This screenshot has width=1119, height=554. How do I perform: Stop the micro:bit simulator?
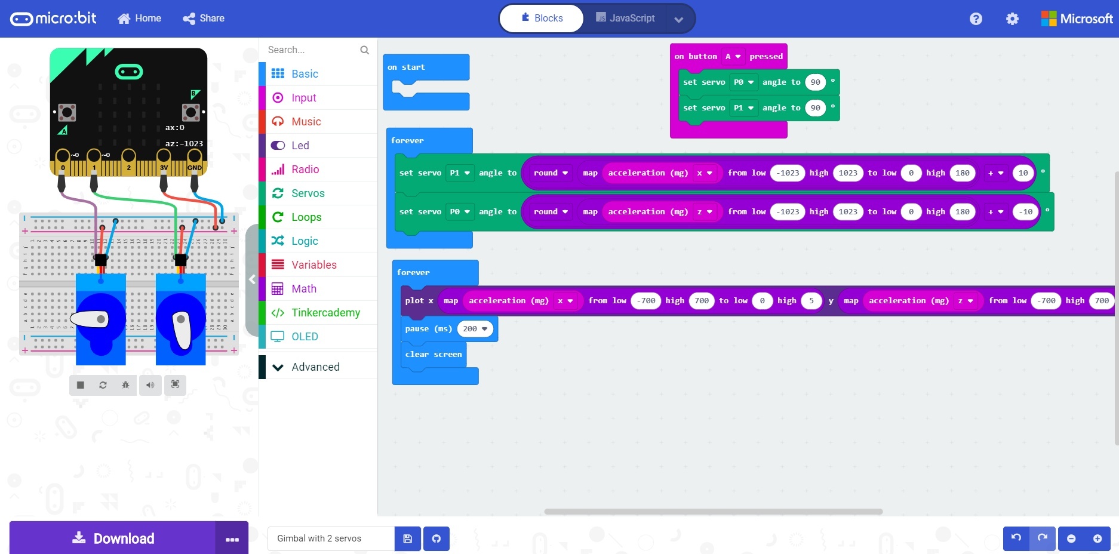pyautogui.click(x=80, y=385)
